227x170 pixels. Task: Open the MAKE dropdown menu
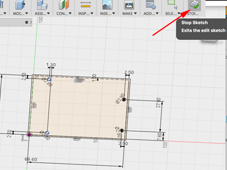(129, 14)
